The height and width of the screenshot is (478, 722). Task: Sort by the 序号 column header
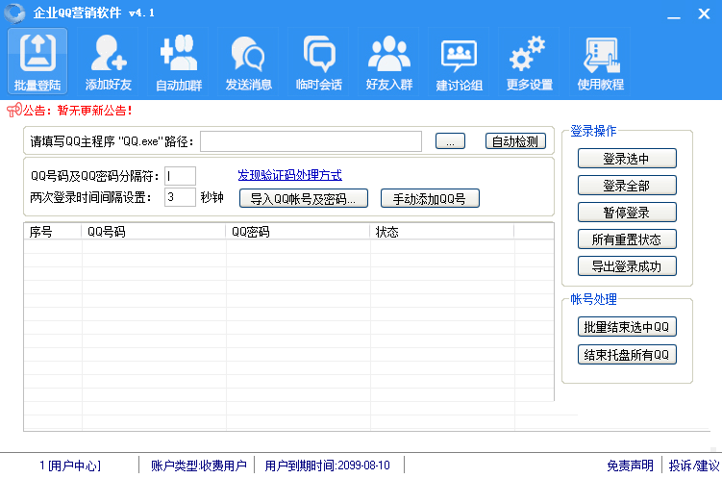[53, 232]
